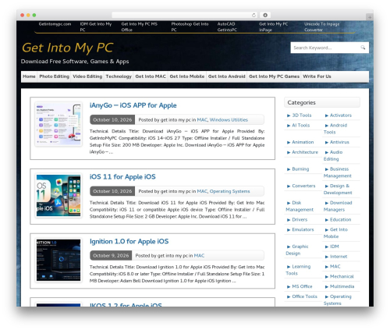Open 3D Tools category
The width and height of the screenshot is (390, 330).
[x=302, y=115]
